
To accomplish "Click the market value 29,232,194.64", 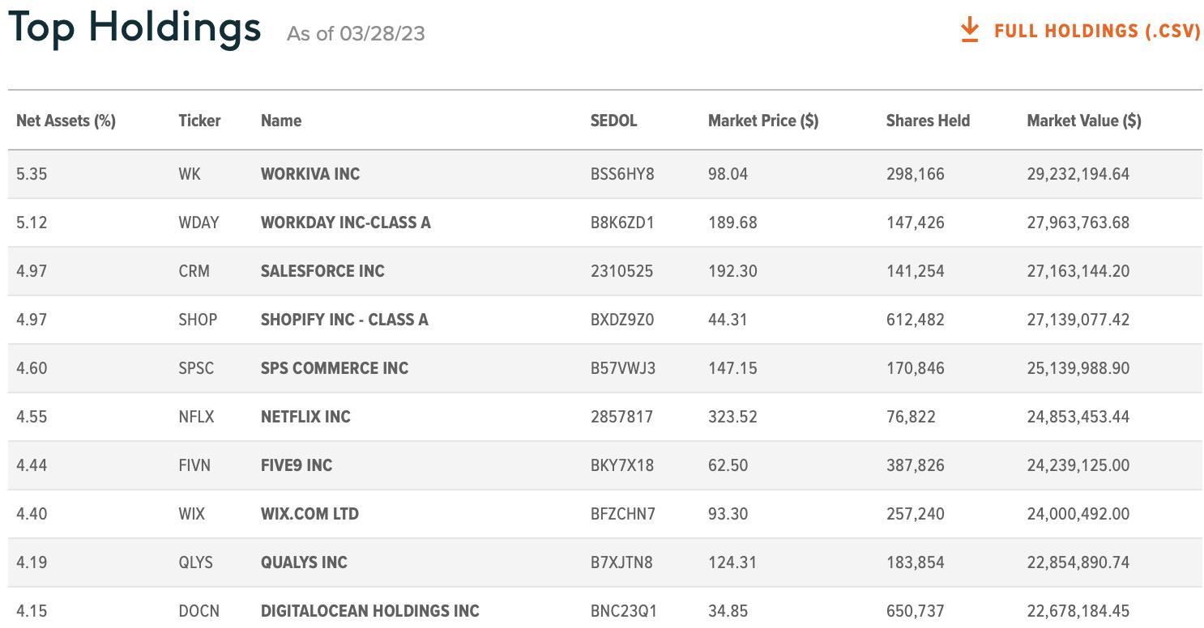I will tap(1078, 174).
